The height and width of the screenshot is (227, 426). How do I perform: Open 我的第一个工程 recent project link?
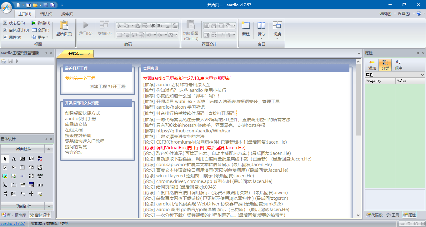click(80, 78)
